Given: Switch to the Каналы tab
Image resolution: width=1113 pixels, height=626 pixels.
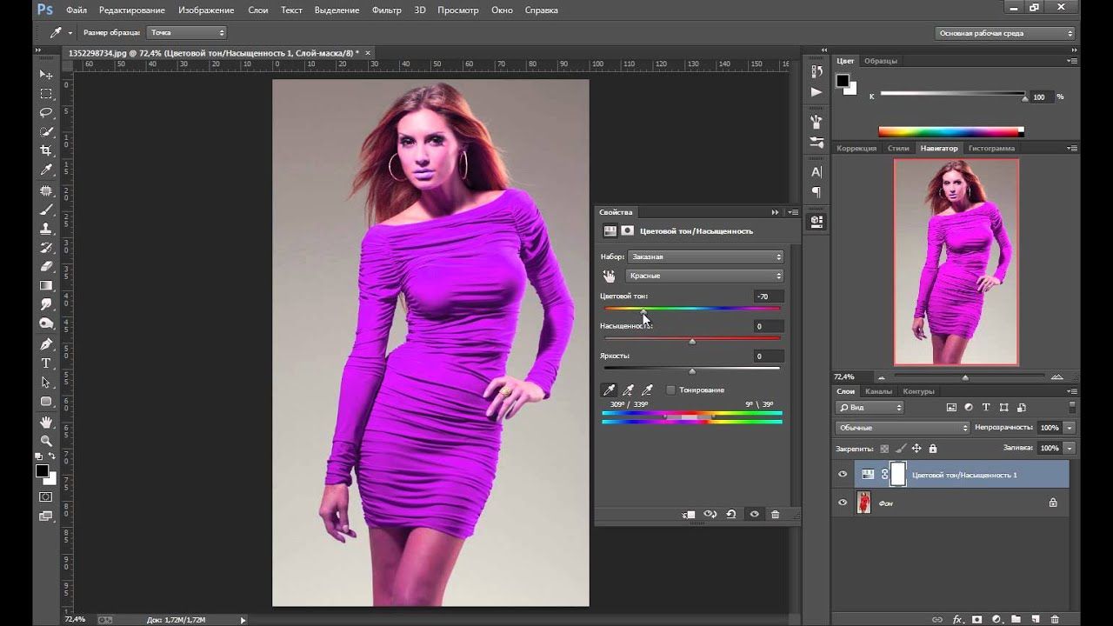Looking at the screenshot, I should click(x=878, y=391).
